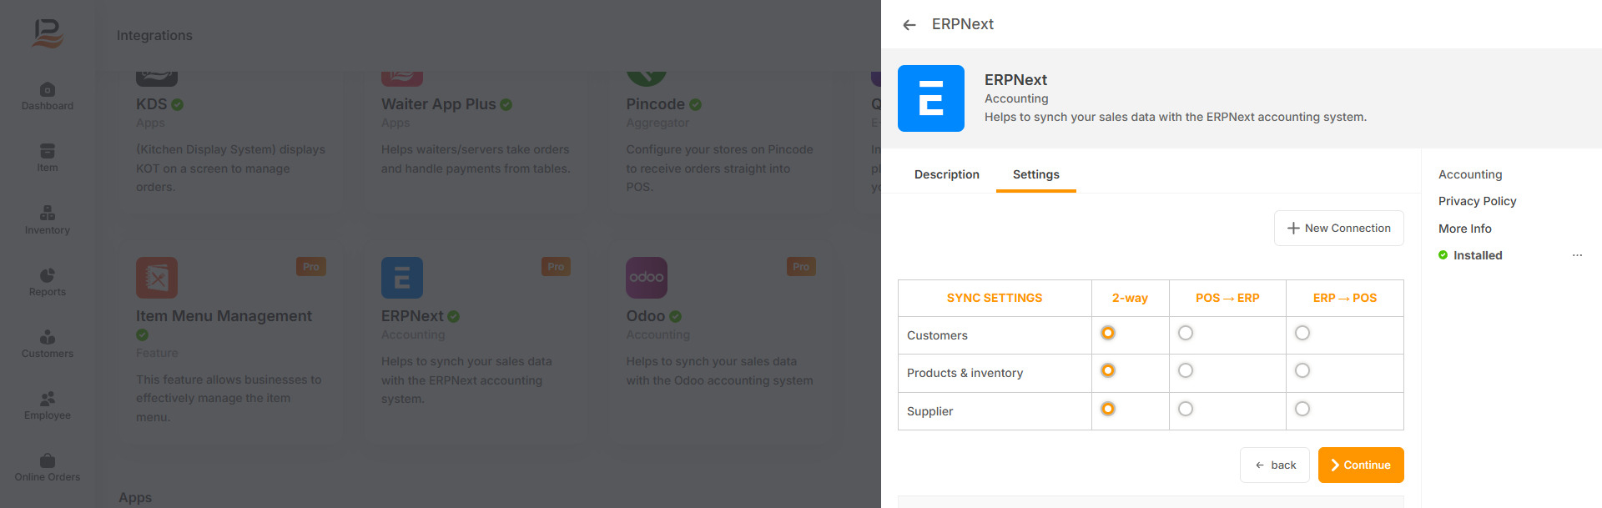Switch to the Description tab

tap(947, 174)
